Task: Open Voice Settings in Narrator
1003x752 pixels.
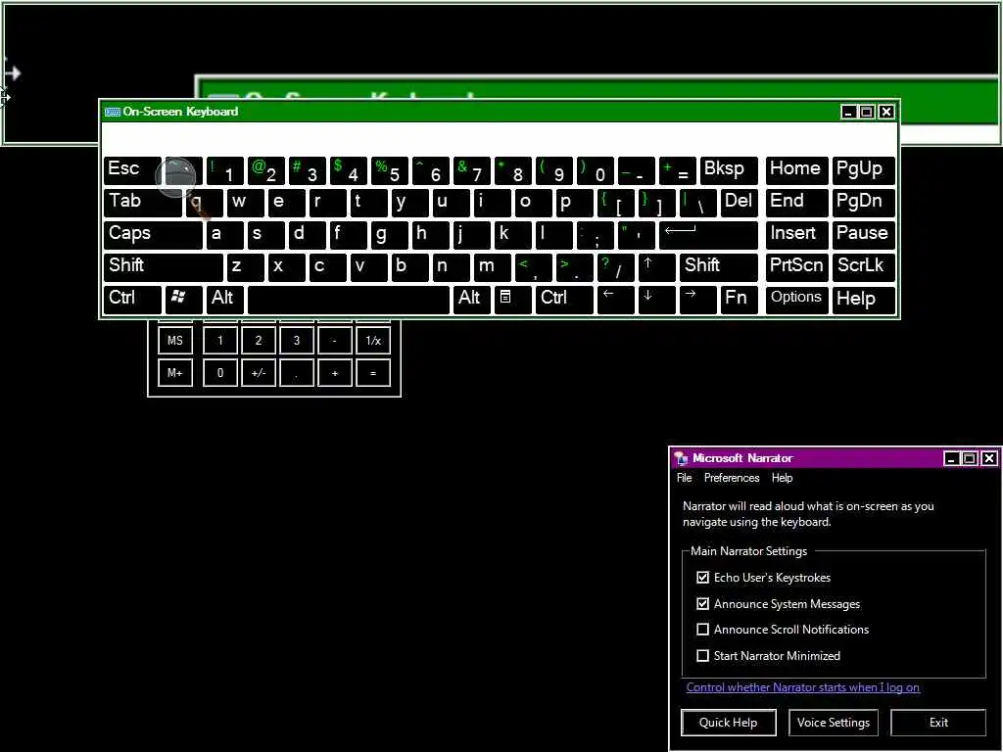Action: 833,723
